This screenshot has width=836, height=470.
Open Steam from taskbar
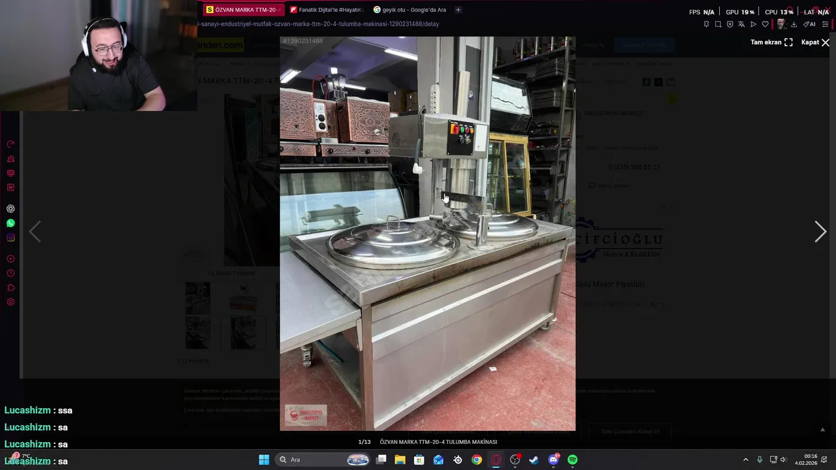[534, 460]
